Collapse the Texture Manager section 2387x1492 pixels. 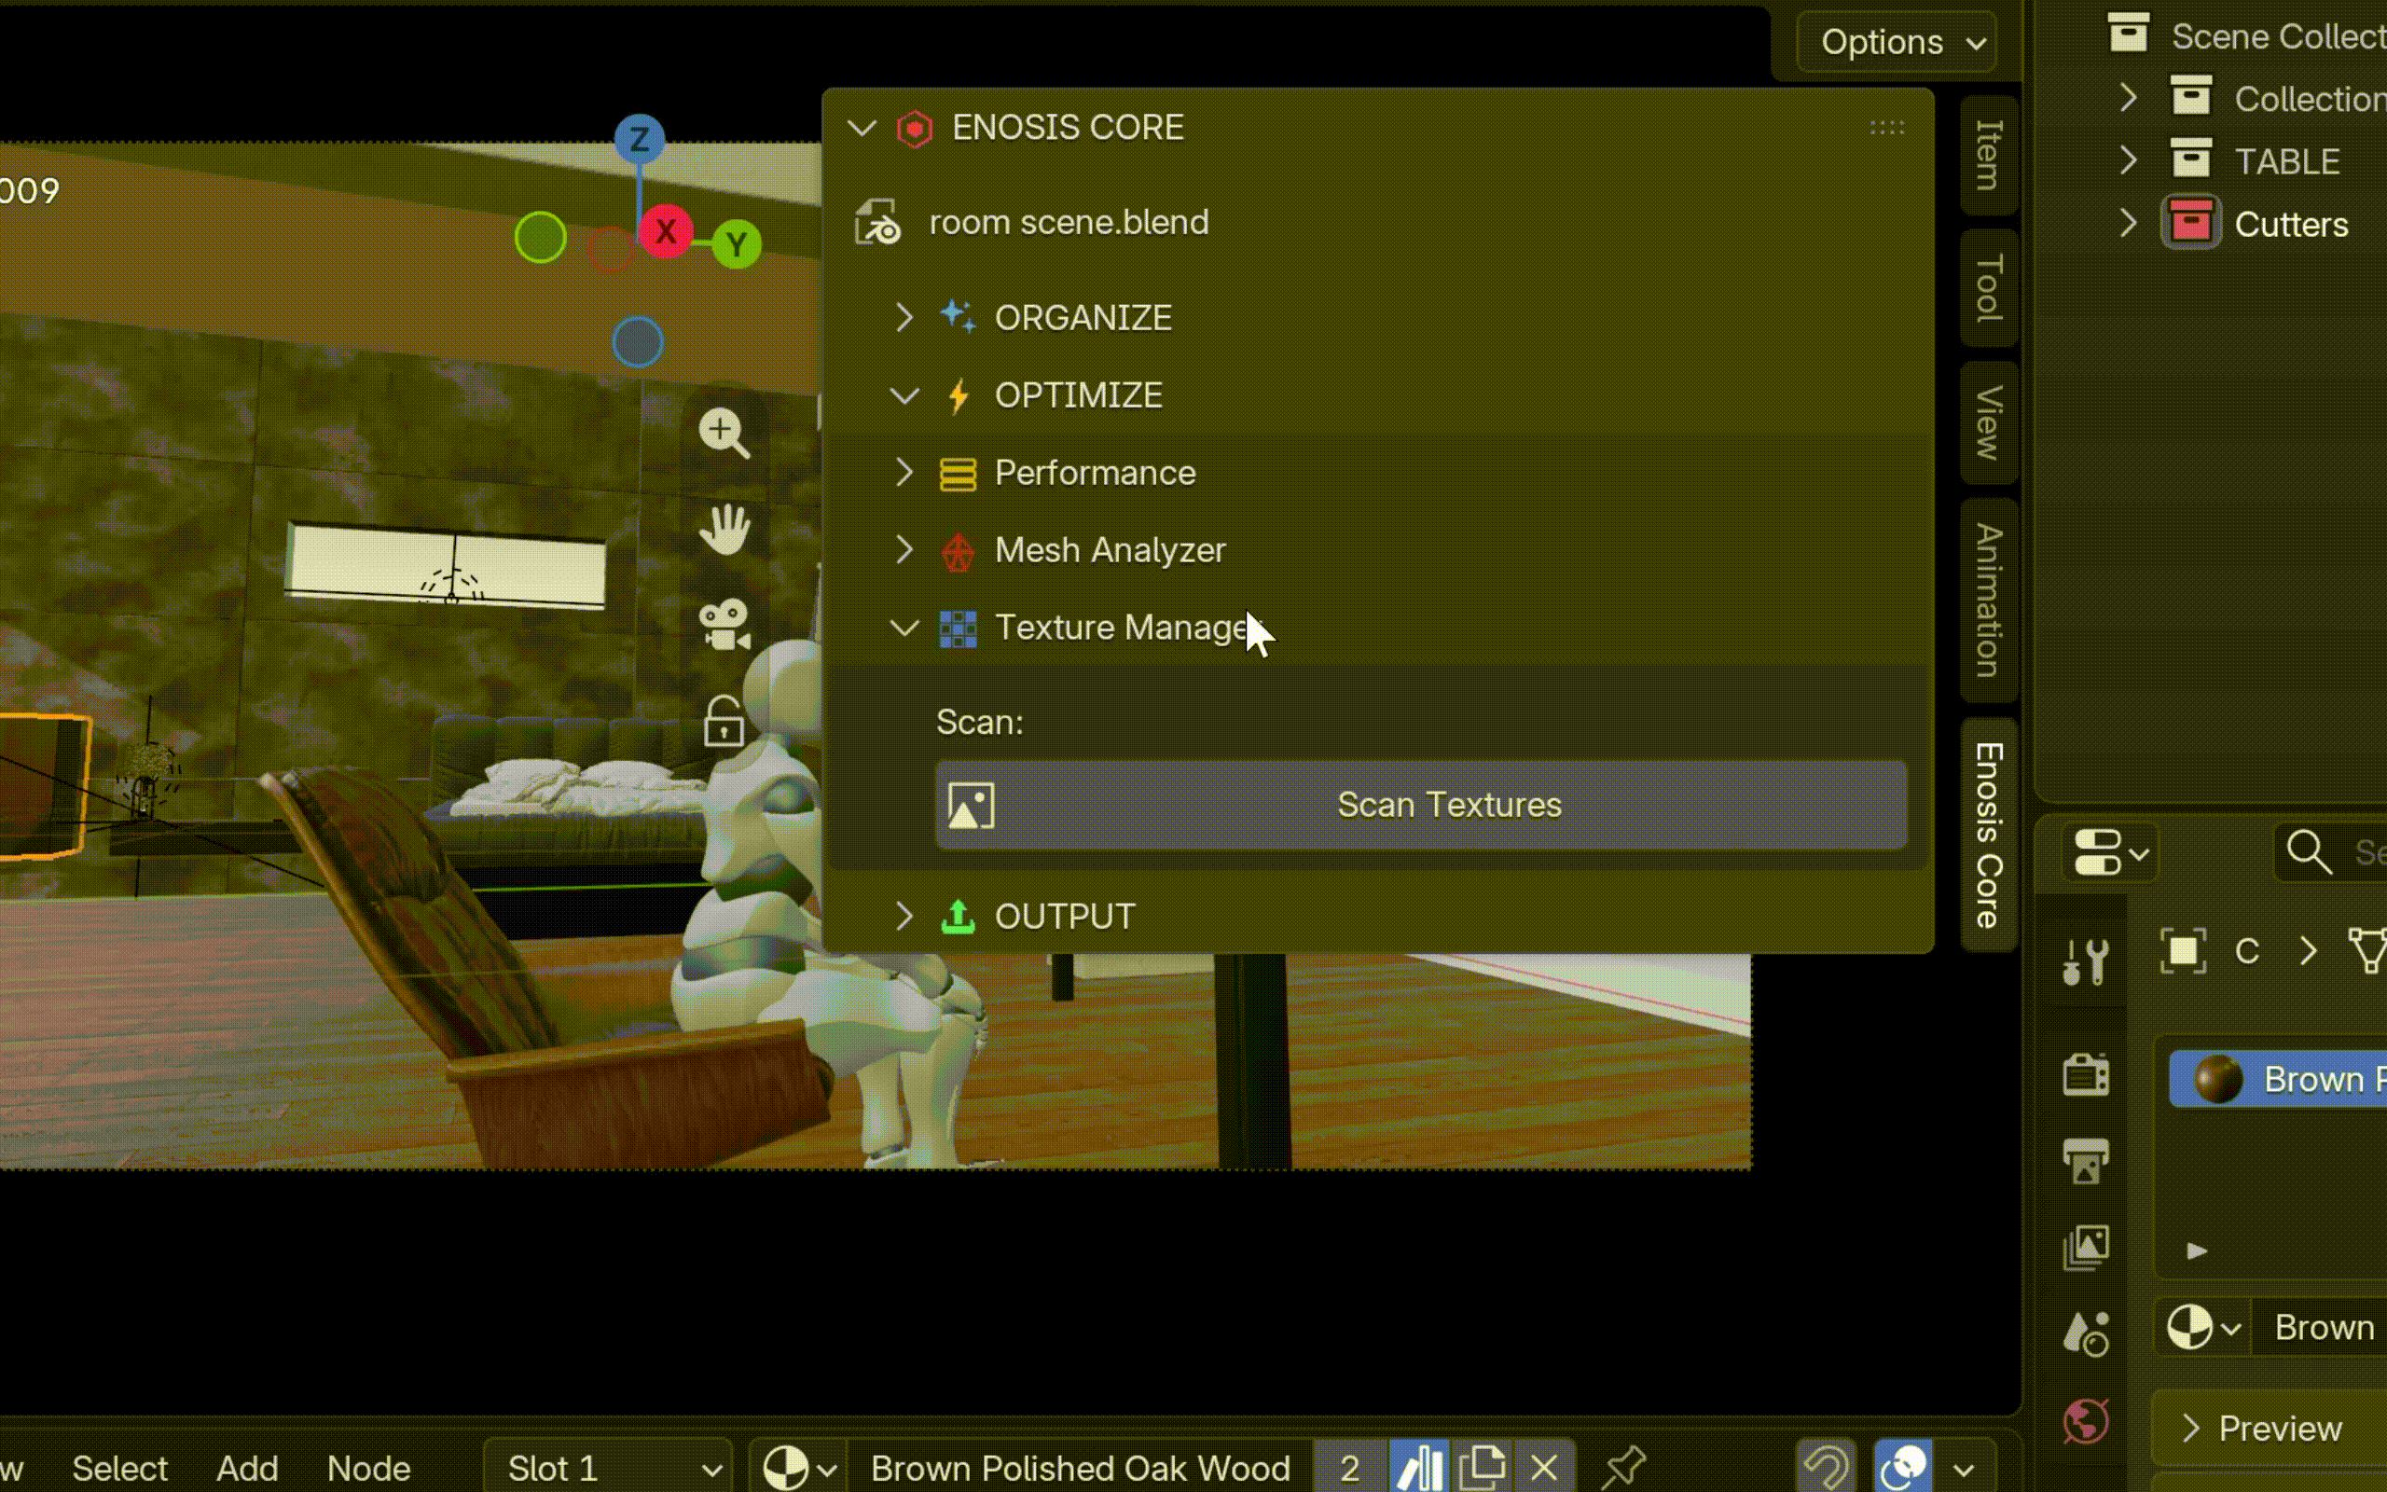click(904, 628)
